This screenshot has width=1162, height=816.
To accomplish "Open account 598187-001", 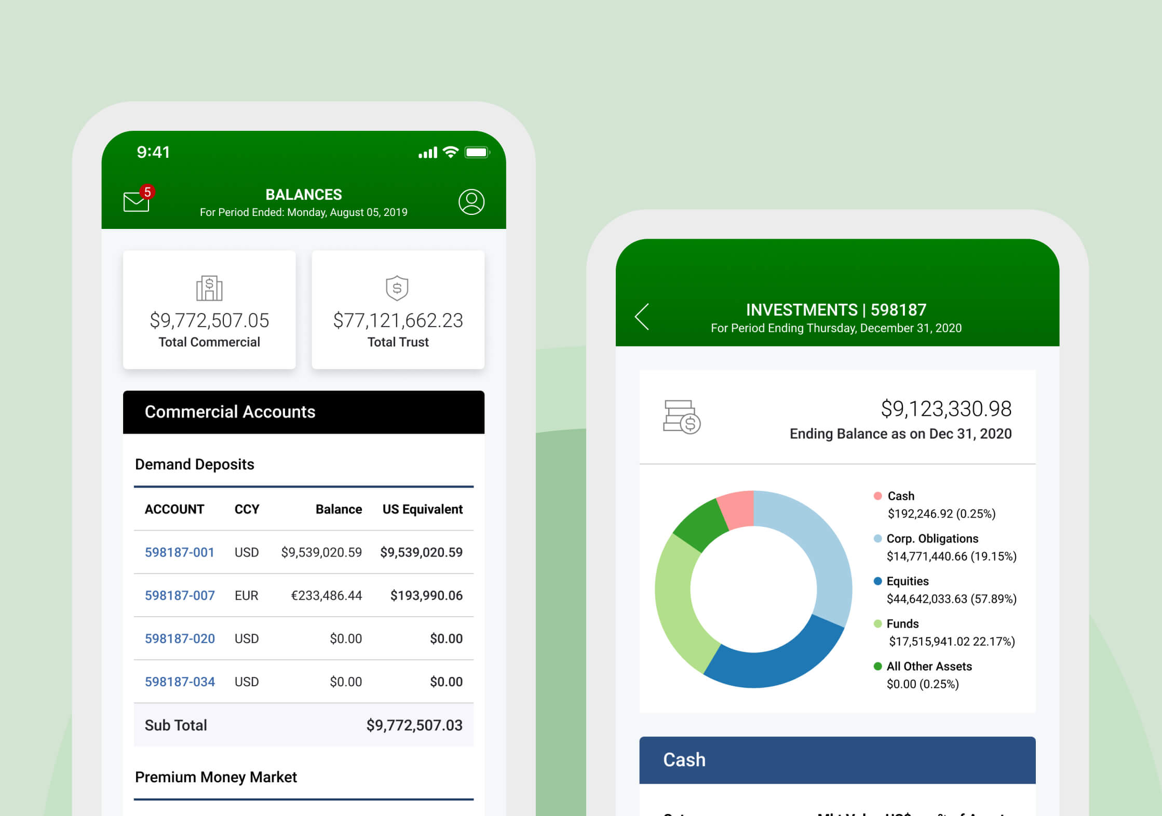I will 180,552.
